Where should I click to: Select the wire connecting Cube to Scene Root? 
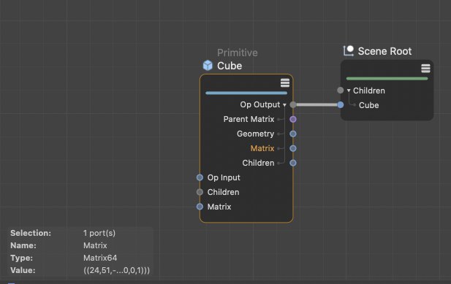(x=317, y=105)
